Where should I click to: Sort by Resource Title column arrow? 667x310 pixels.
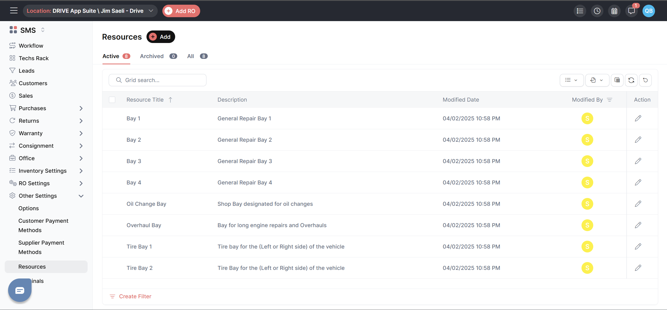click(170, 100)
